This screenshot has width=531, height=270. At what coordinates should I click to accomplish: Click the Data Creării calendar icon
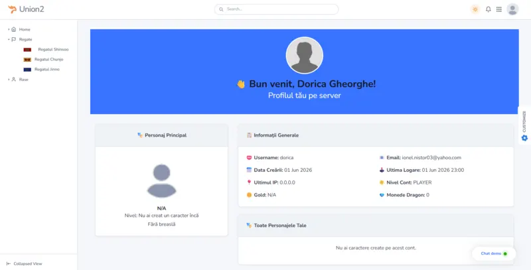coord(250,170)
